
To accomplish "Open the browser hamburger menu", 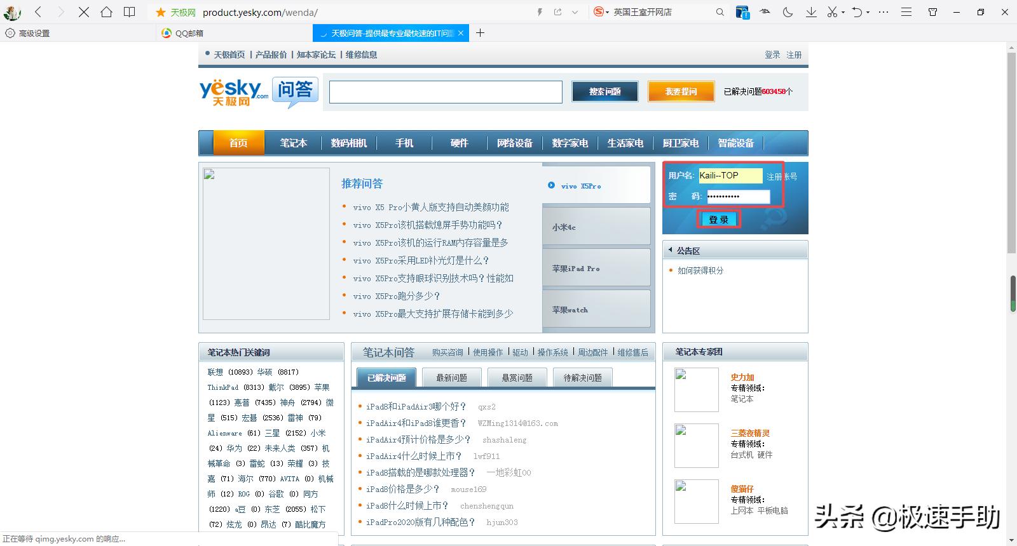I will click(x=907, y=12).
